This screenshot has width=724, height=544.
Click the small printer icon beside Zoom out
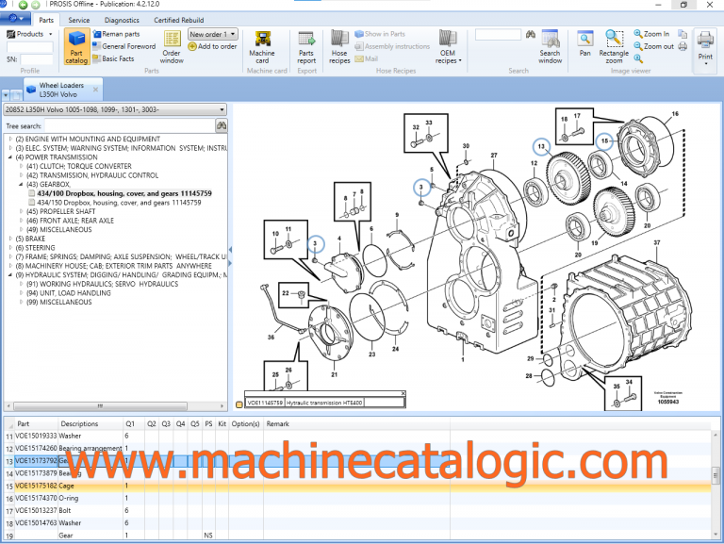(x=683, y=46)
